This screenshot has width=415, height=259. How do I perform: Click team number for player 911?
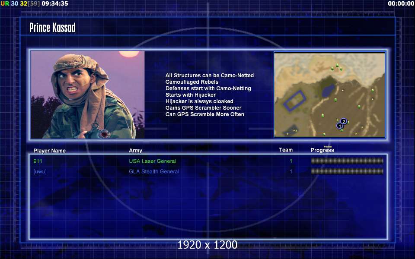[291, 161]
